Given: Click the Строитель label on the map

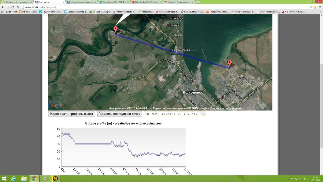Looking at the screenshot, I should (x=174, y=25).
